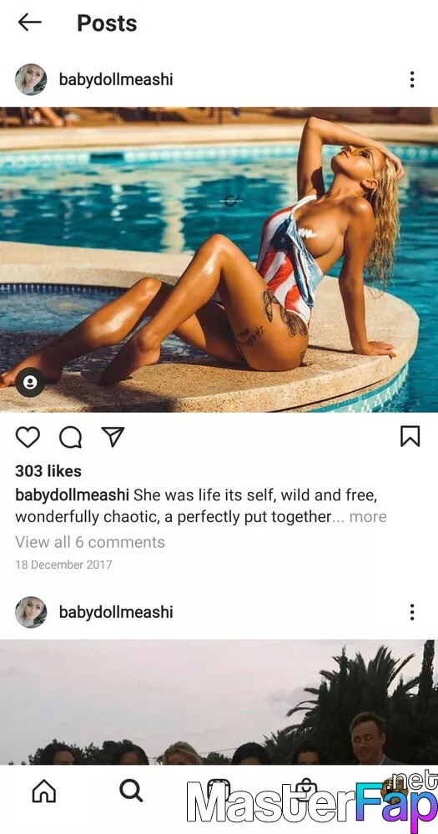The width and height of the screenshot is (438, 834).
Task: Open the Home tab in bottom navigation
Action: pyautogui.click(x=43, y=791)
